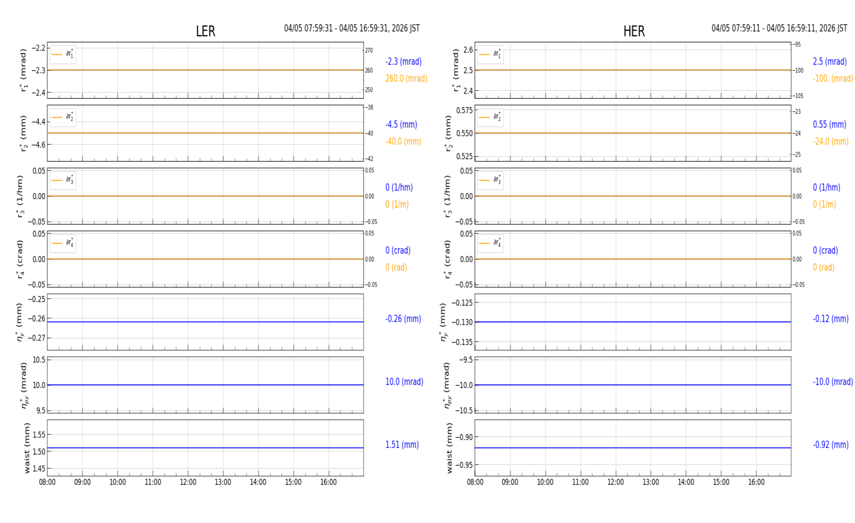Viewport: 855px width, 523px height.
Task: Click the ∂r3* legend in LER
Action: tap(63, 180)
